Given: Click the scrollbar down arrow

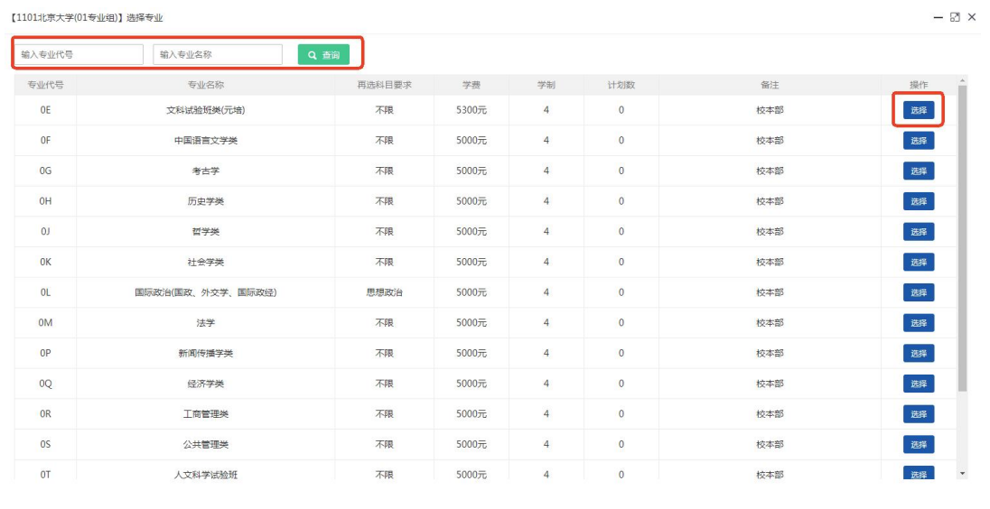Looking at the screenshot, I should (x=962, y=473).
